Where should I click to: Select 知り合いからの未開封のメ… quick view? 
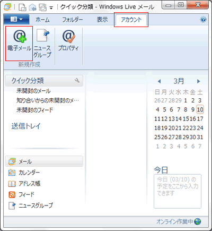(48, 100)
